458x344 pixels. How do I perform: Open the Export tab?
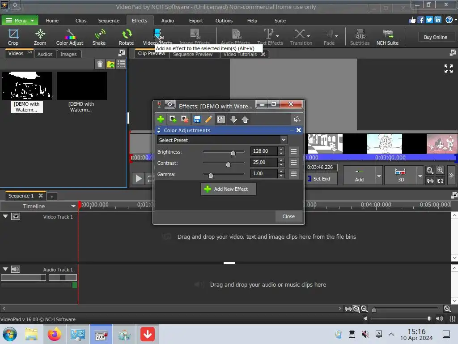pos(196,21)
